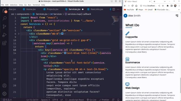
Task: Open the File menu
Action: 3,5
